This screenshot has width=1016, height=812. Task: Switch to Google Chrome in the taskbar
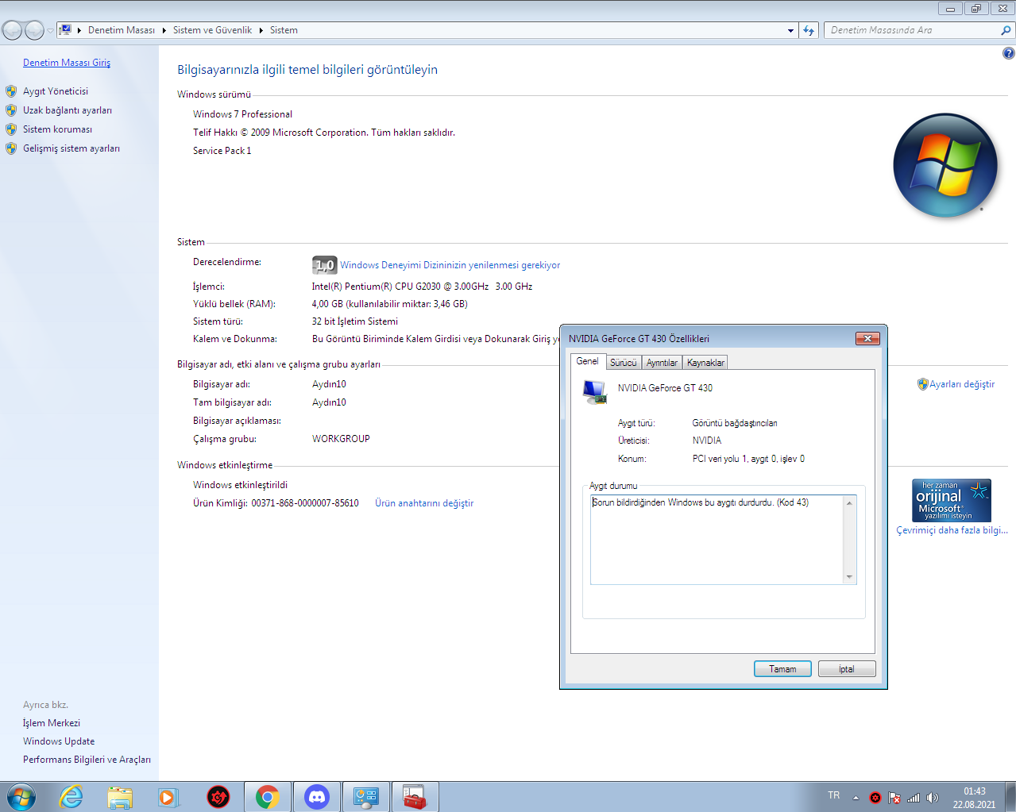tap(268, 797)
